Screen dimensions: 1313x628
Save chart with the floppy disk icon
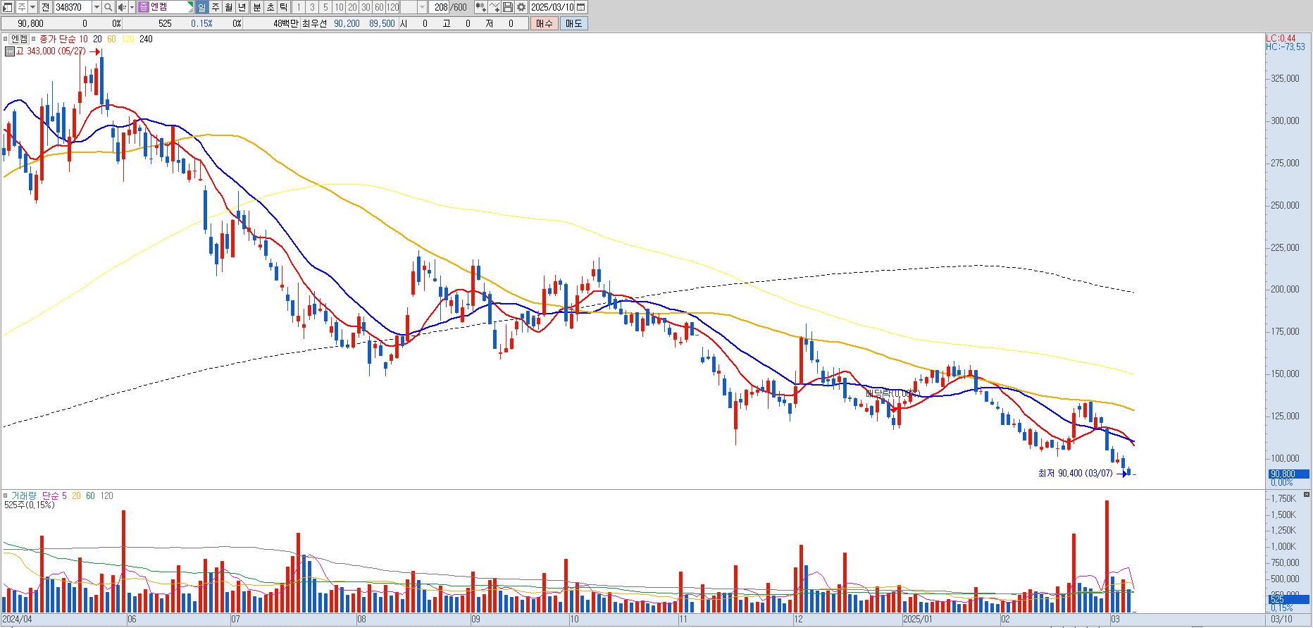(x=508, y=7)
